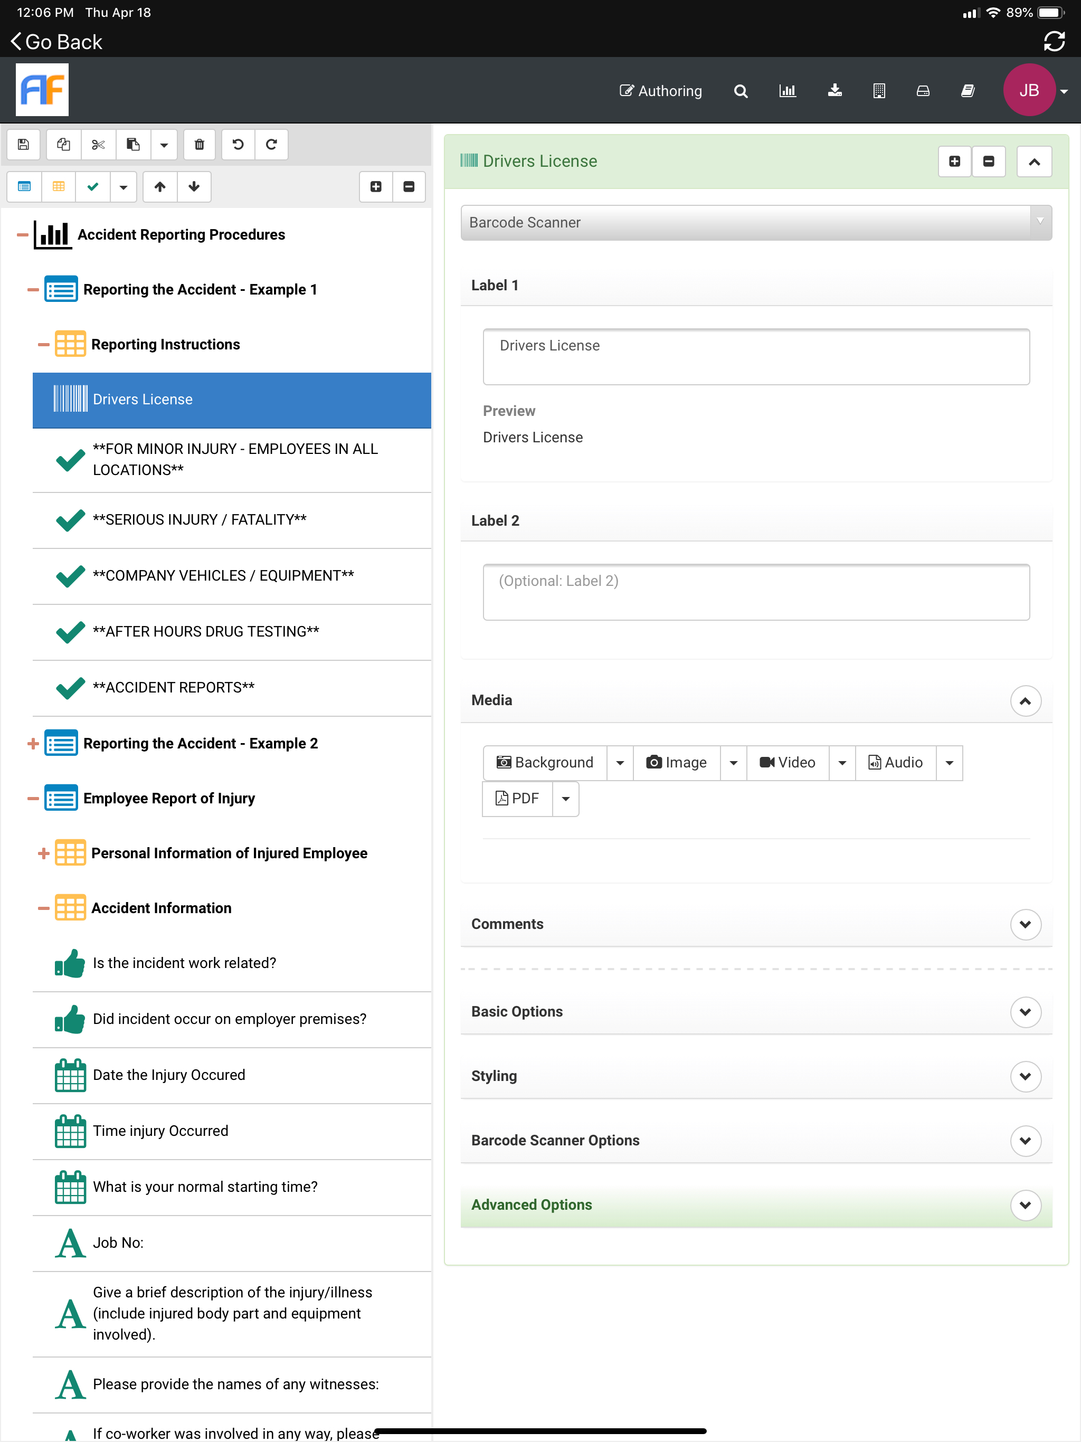Click the book icon in header

(968, 91)
